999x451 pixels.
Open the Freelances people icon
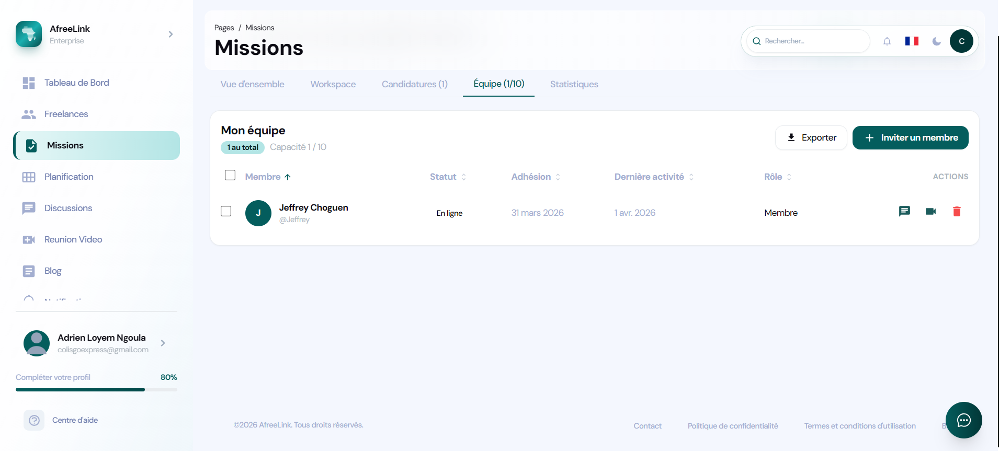click(x=29, y=114)
